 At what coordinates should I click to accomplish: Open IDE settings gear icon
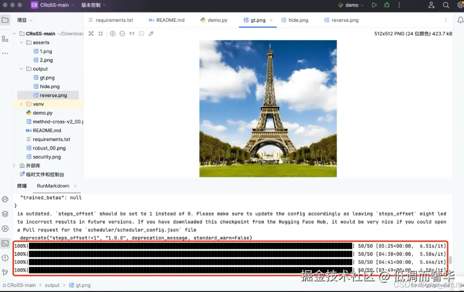(x=461, y=5)
